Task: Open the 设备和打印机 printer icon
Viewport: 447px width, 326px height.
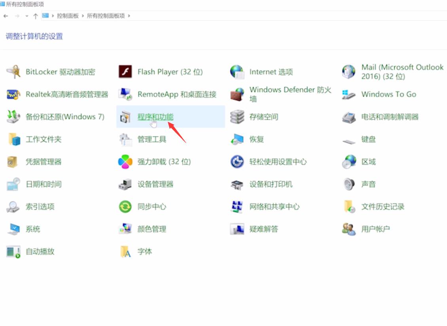Action: pos(237,185)
